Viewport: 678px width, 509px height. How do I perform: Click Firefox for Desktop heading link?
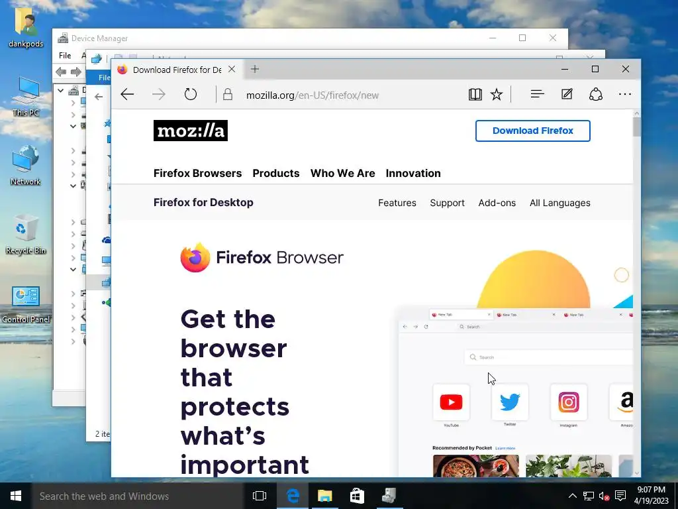click(203, 202)
